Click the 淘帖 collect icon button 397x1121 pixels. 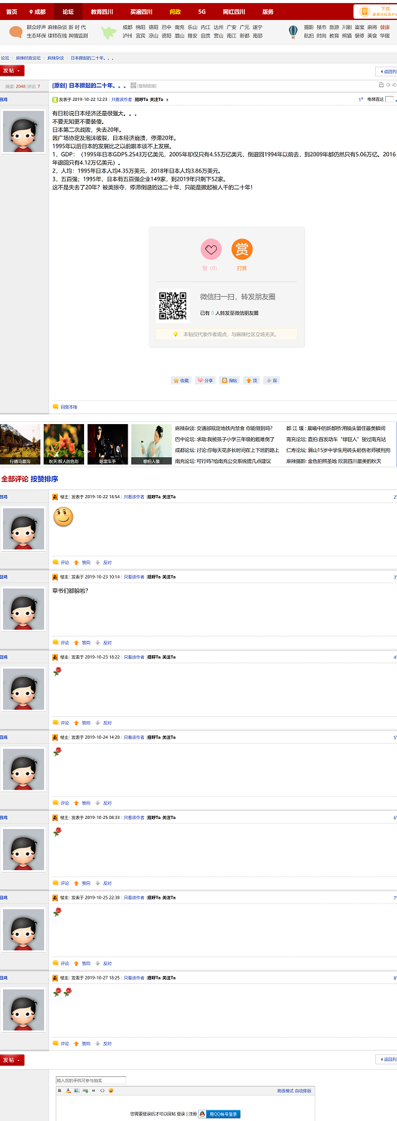(x=230, y=380)
